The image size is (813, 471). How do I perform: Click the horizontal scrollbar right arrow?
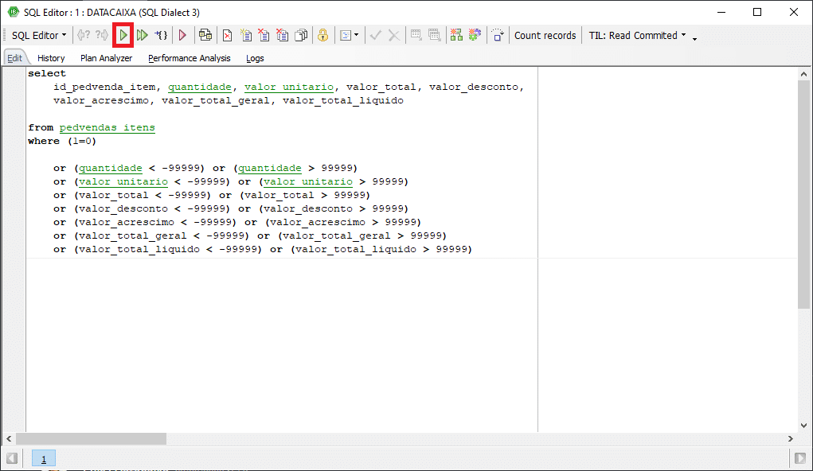[x=791, y=439]
